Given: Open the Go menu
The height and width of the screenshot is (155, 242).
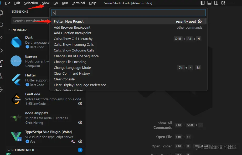Looking at the screenshot, I should point(55,3).
